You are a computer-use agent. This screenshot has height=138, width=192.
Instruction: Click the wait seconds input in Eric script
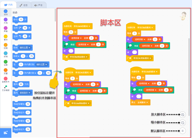pos(73,78)
